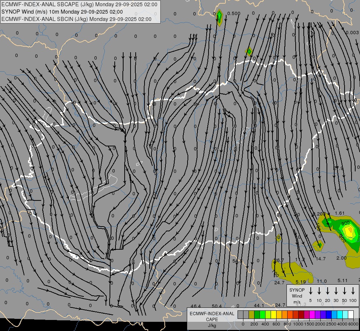Click the 0.003 value at the right edge
The height and width of the screenshot is (331, 360).
pyautogui.click(x=352, y=33)
